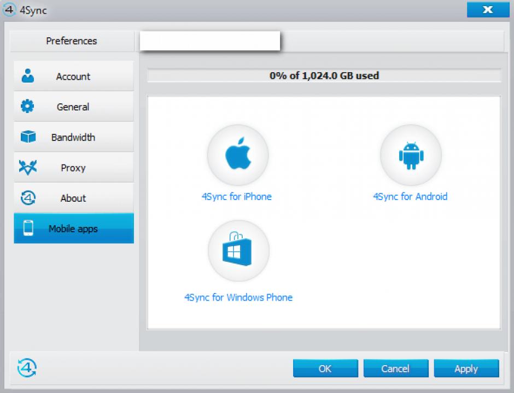Click the Bandwidth cube icon
514x393 pixels.
click(x=28, y=137)
